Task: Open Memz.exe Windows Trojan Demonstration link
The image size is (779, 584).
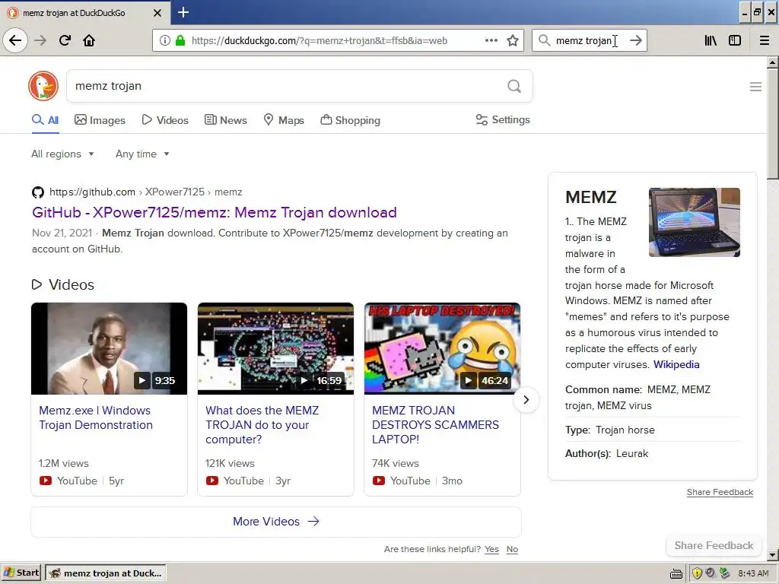Action: pos(96,417)
